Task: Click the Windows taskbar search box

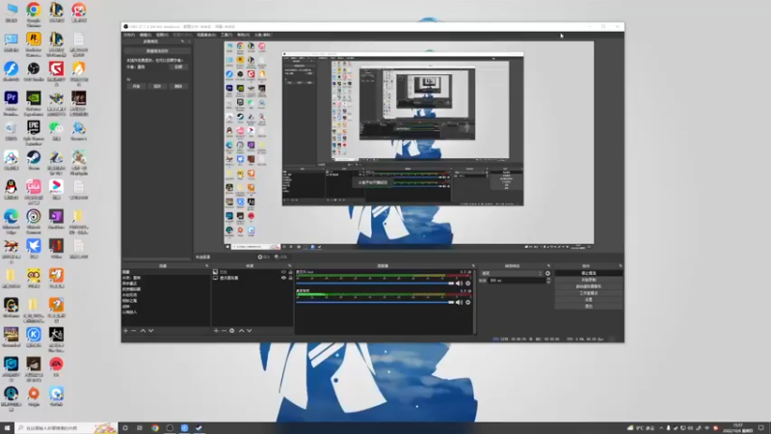Action: click(x=66, y=428)
